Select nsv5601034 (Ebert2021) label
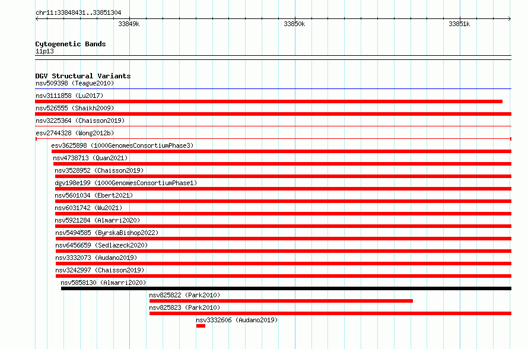The height and width of the screenshot is (349, 528). pyautogui.click(x=94, y=195)
